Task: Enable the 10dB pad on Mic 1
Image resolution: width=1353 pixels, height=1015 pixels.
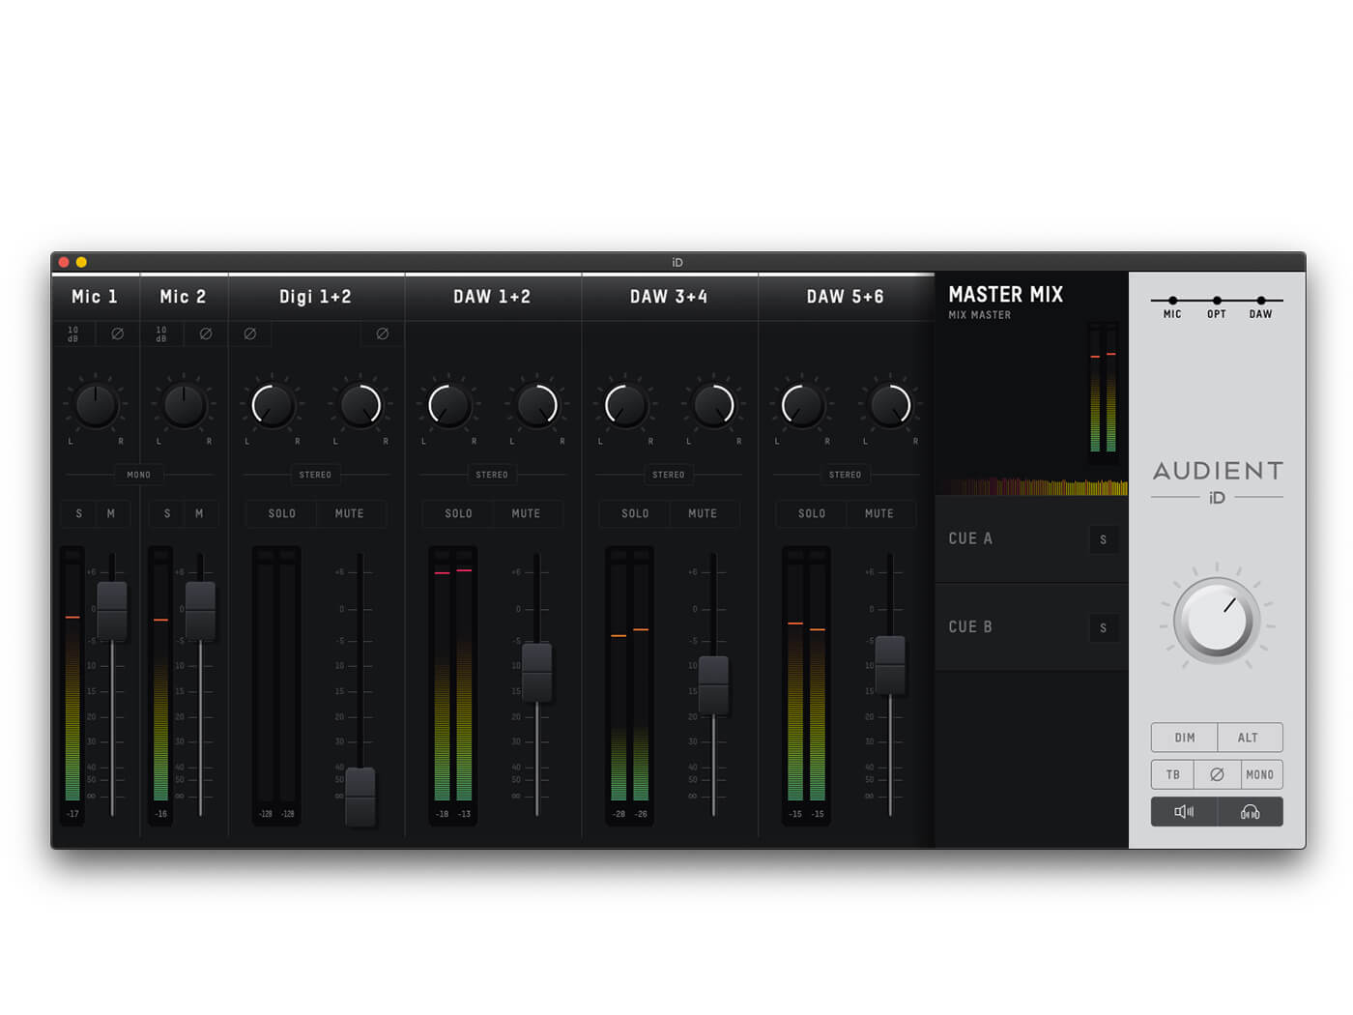Action: pos(72,333)
